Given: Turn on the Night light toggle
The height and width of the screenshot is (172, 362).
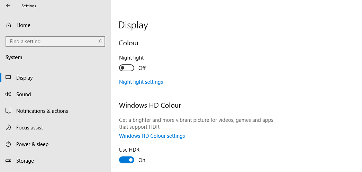Looking at the screenshot, I should coord(127,68).
